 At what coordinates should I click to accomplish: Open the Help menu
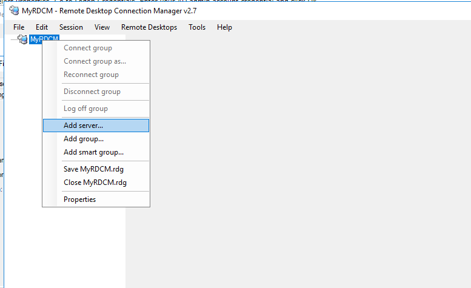[x=224, y=27]
